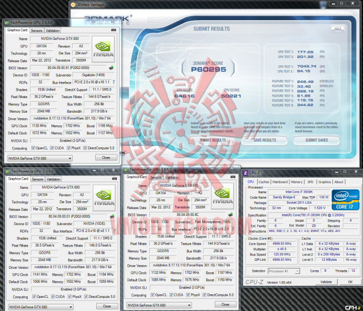Click screenshot camera icon in top-left GPU-Z window
363x311 pixels.
(x=113, y=30)
